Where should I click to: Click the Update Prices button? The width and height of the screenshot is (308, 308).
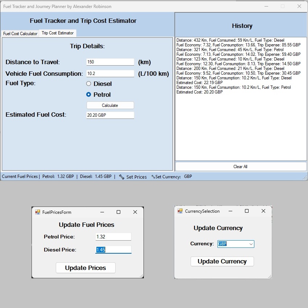[86, 268]
